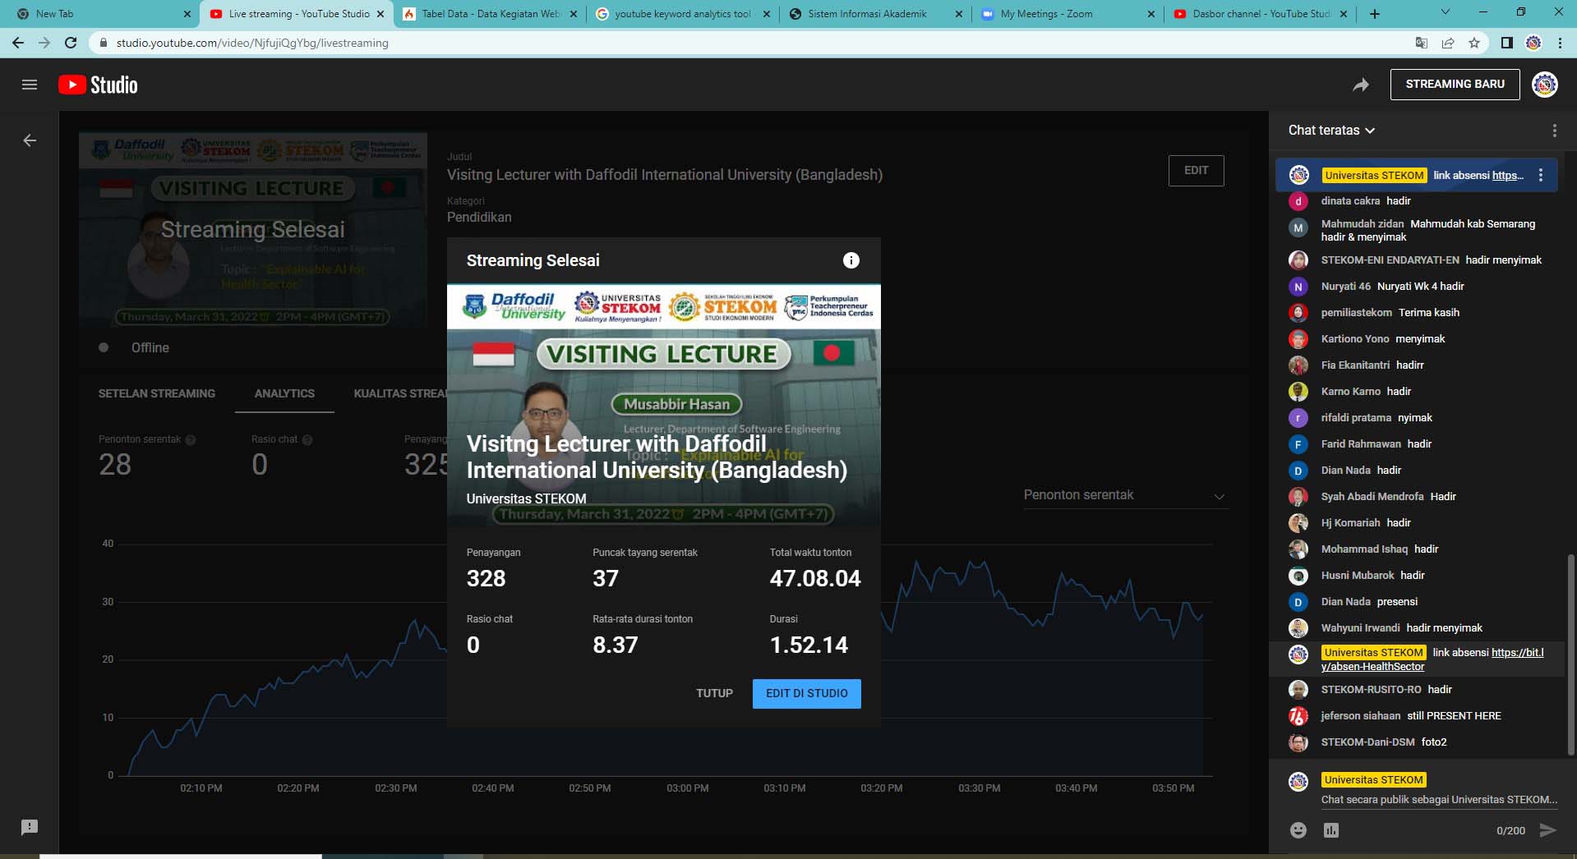Click the browser address bar URL
Image resolution: width=1577 pixels, height=859 pixels.
pos(252,43)
